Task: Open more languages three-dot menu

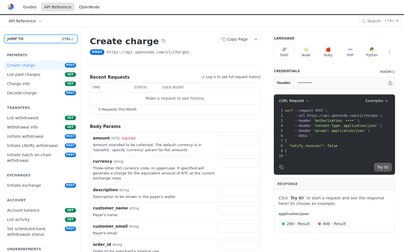Action: [x=389, y=52]
